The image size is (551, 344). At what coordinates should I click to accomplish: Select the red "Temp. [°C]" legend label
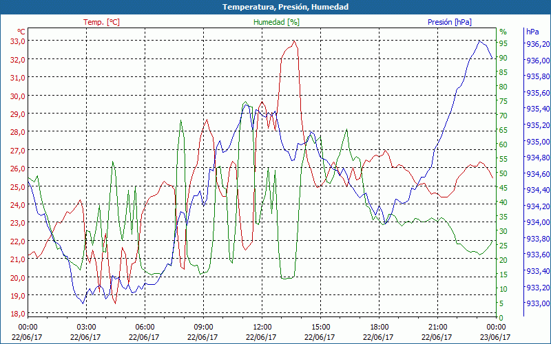pyautogui.click(x=101, y=22)
